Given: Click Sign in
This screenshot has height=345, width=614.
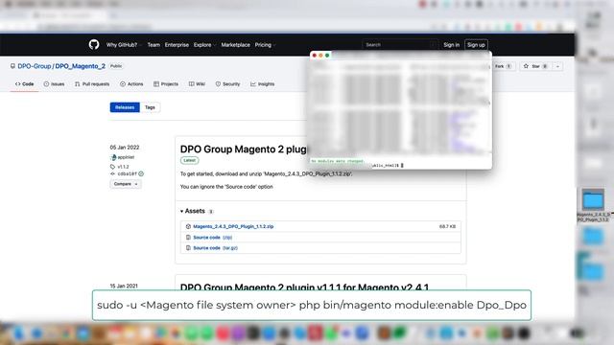Looking at the screenshot, I should 451,45.
